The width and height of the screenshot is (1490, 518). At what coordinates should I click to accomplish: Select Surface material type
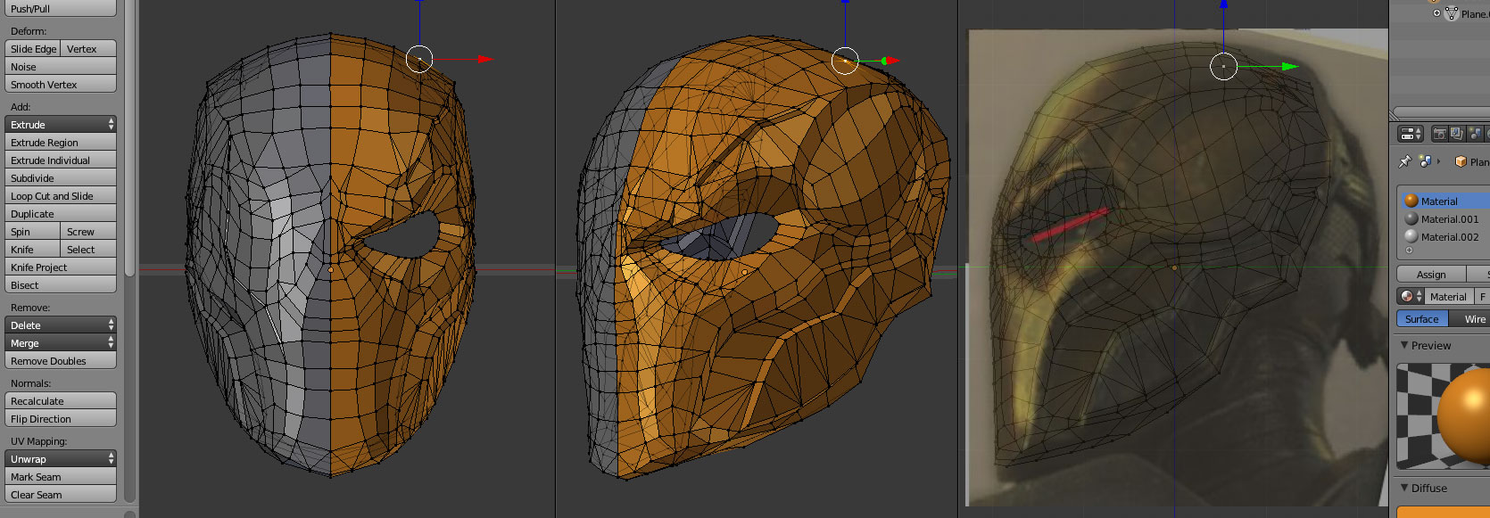[1422, 318]
